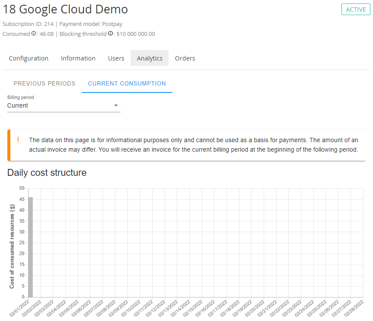Click the 18 Google Cloud Demo title
Image resolution: width=373 pixels, height=321 pixels.
point(65,10)
